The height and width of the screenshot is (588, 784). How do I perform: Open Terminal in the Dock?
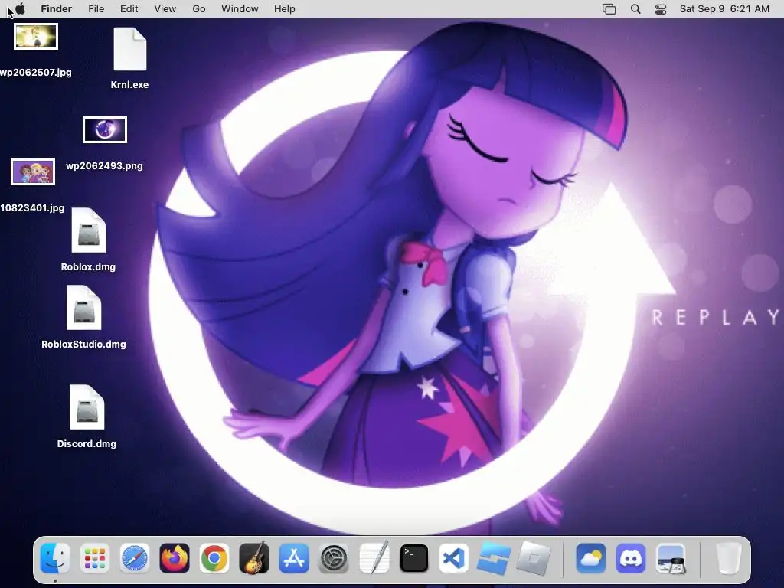pyautogui.click(x=414, y=558)
